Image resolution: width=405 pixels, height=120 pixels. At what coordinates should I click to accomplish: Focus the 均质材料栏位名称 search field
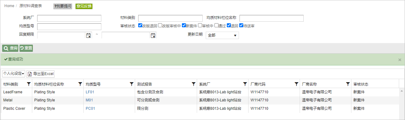[x=271, y=18]
